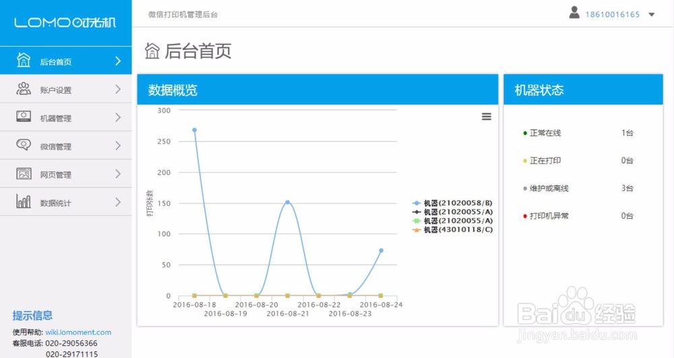Expand the 后台首页 chevron arrow
Viewport: 674px width, 358px height.
click(118, 61)
